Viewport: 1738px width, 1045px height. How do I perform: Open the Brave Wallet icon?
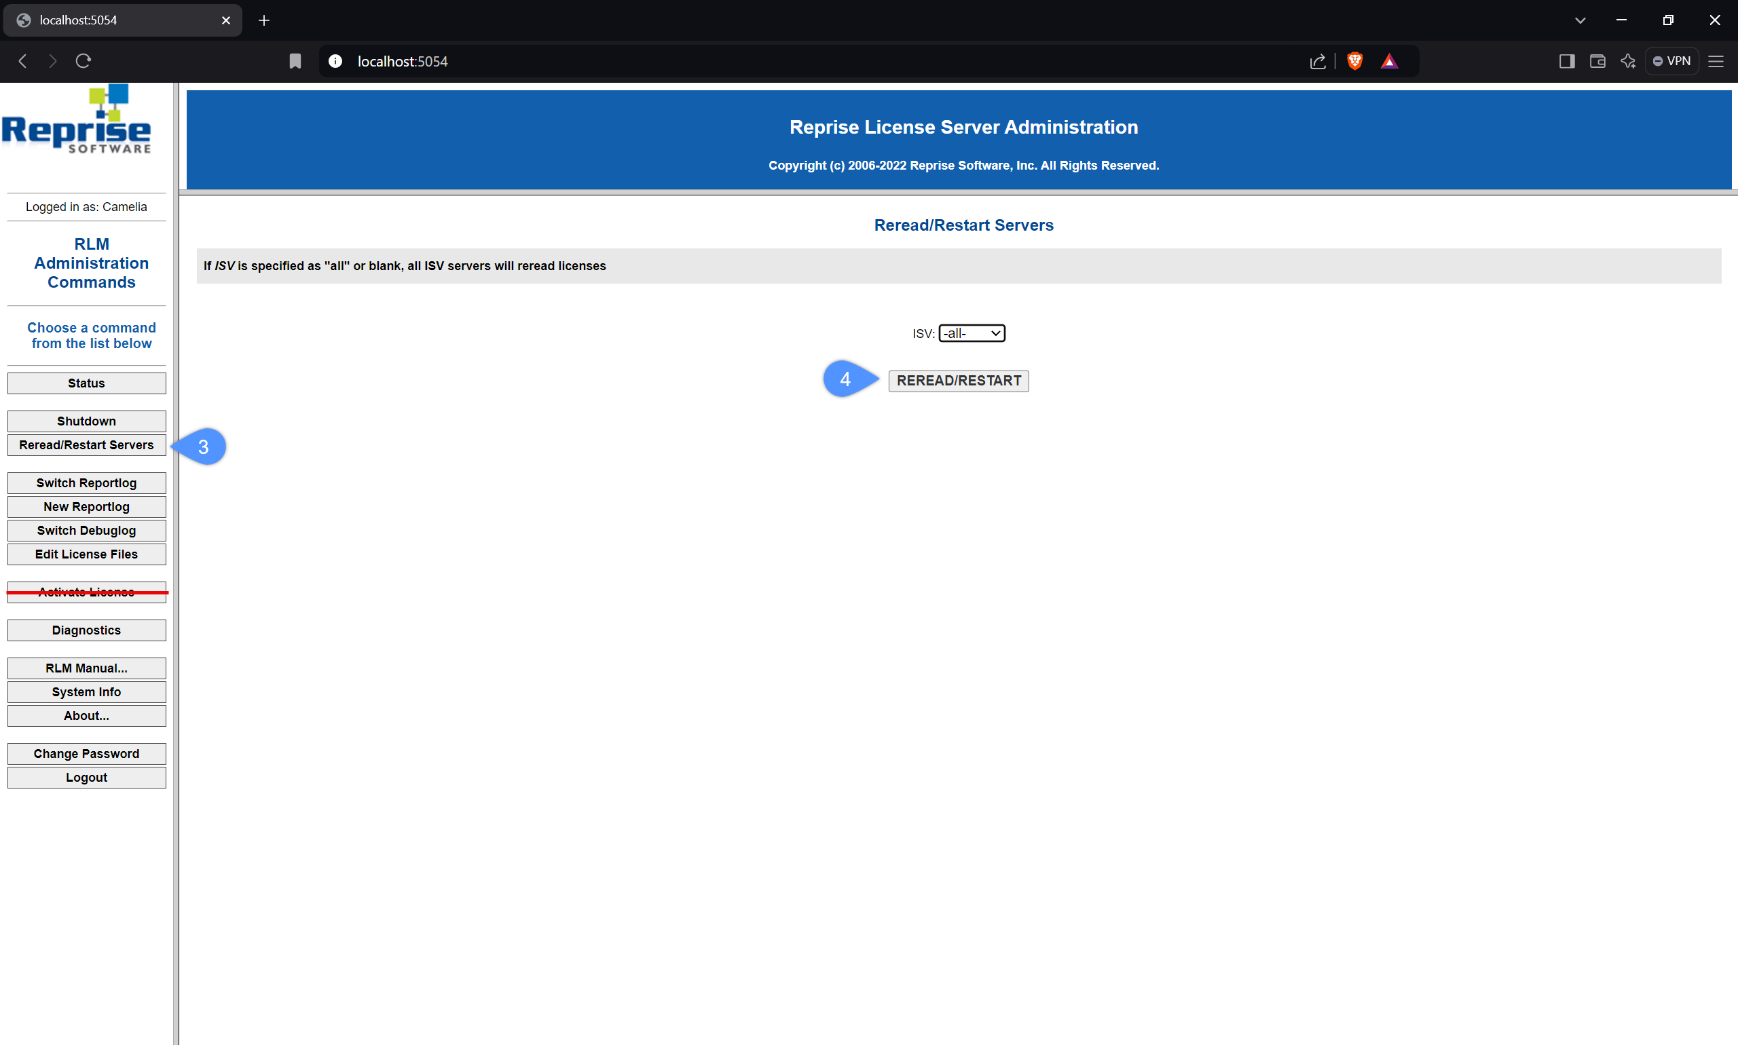pos(1597,61)
